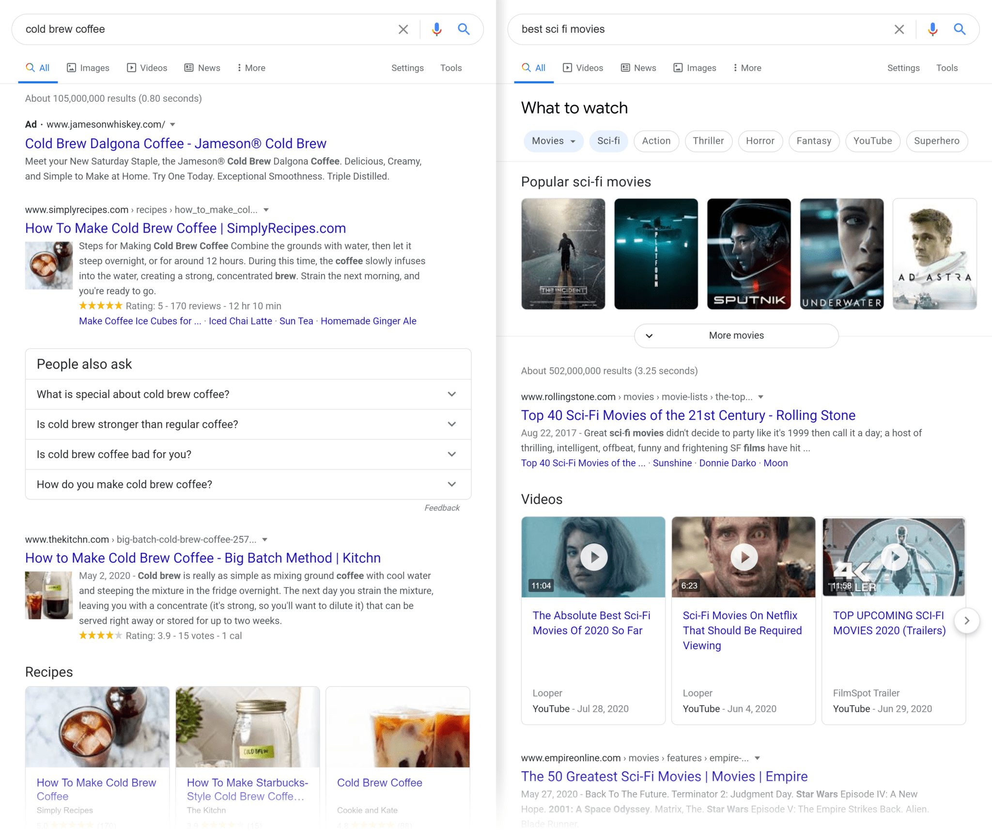Activate voice search on the cold brew query
The width and height of the screenshot is (992, 840).
[436, 29]
